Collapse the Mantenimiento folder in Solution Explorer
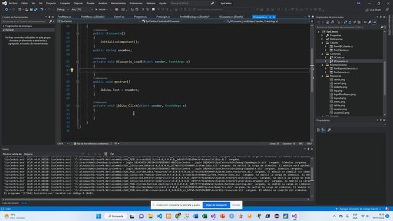The width and height of the screenshot is (393, 221). coord(322,65)
